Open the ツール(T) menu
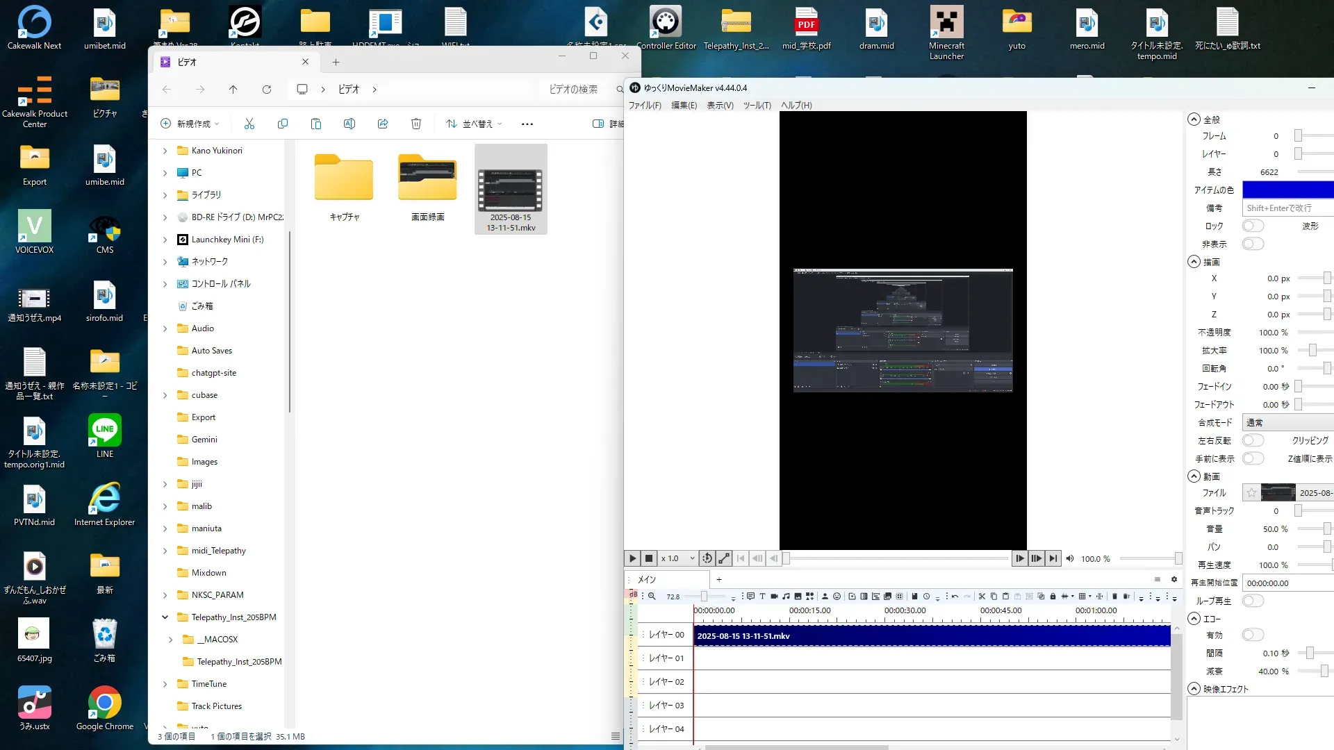Screen dimensions: 1334x750 (757, 106)
